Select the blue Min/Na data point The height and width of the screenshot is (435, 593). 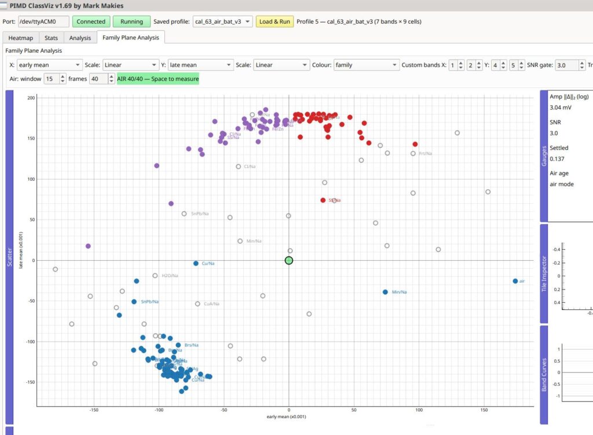point(385,292)
